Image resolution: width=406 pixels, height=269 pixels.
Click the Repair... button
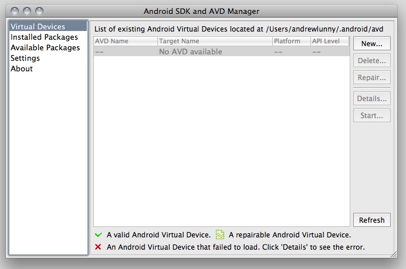[372, 77]
